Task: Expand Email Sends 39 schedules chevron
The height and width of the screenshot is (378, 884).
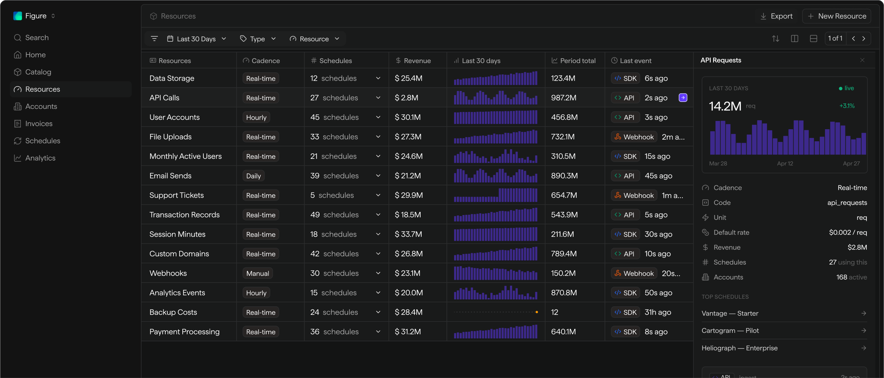Action: tap(378, 176)
